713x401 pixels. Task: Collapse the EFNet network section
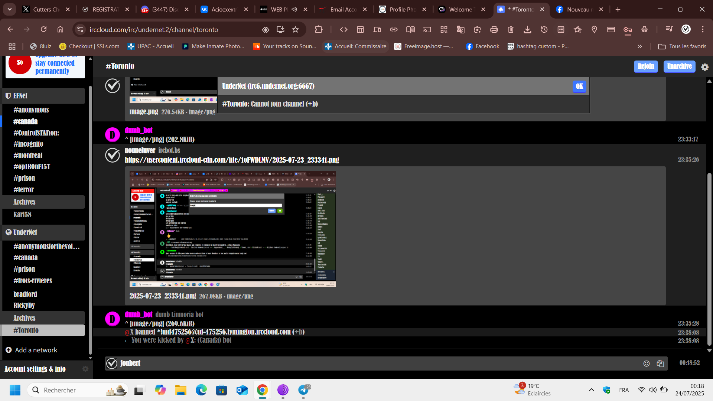(8, 96)
